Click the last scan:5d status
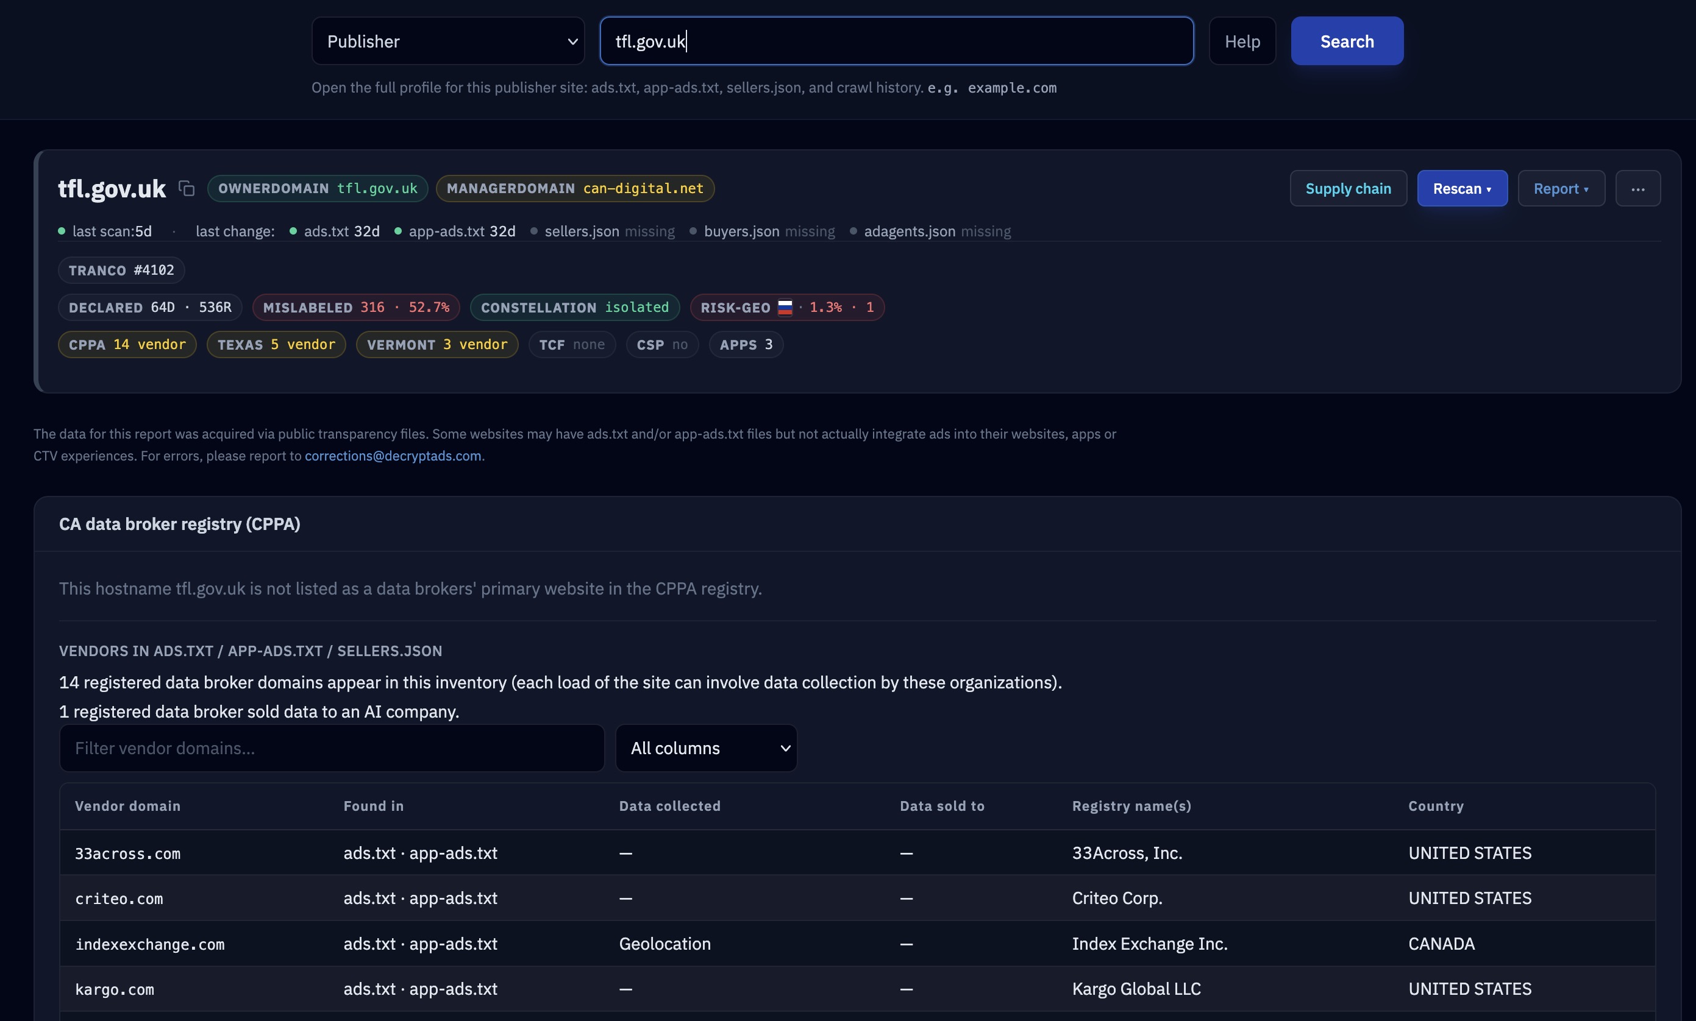Viewport: 1696px width, 1021px height. pyautogui.click(x=105, y=231)
